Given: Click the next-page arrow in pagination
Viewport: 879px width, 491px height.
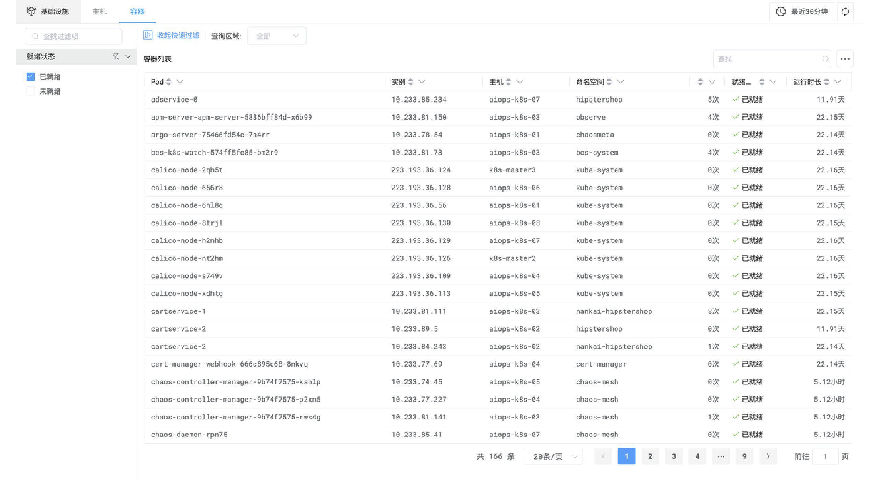Looking at the screenshot, I should coord(768,456).
